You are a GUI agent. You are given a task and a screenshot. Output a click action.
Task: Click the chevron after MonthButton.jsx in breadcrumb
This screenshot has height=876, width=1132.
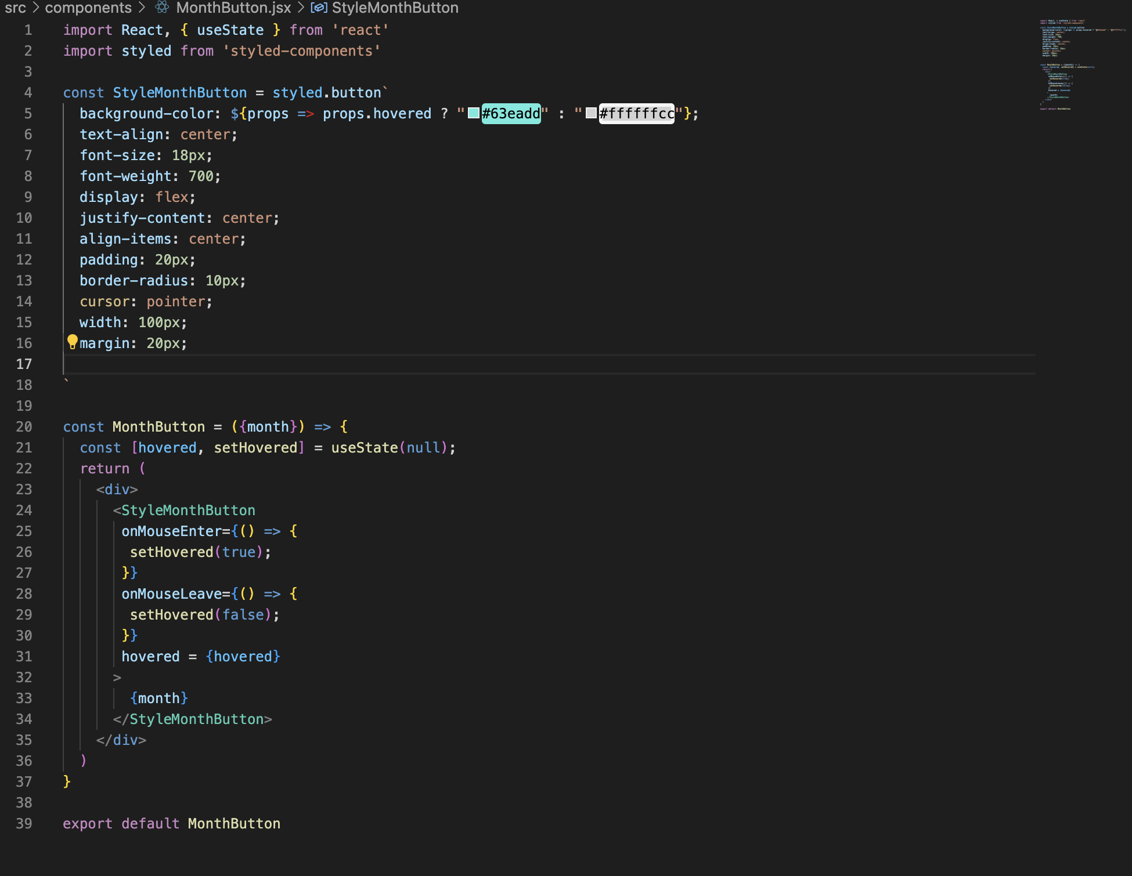301,8
